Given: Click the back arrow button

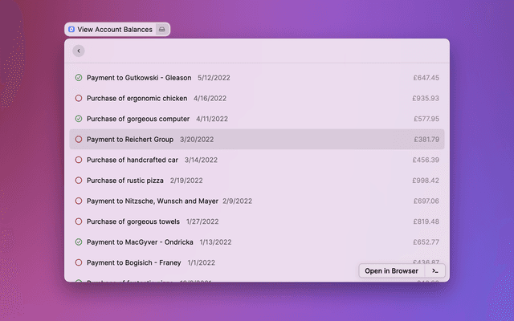Looking at the screenshot, I should (78, 51).
